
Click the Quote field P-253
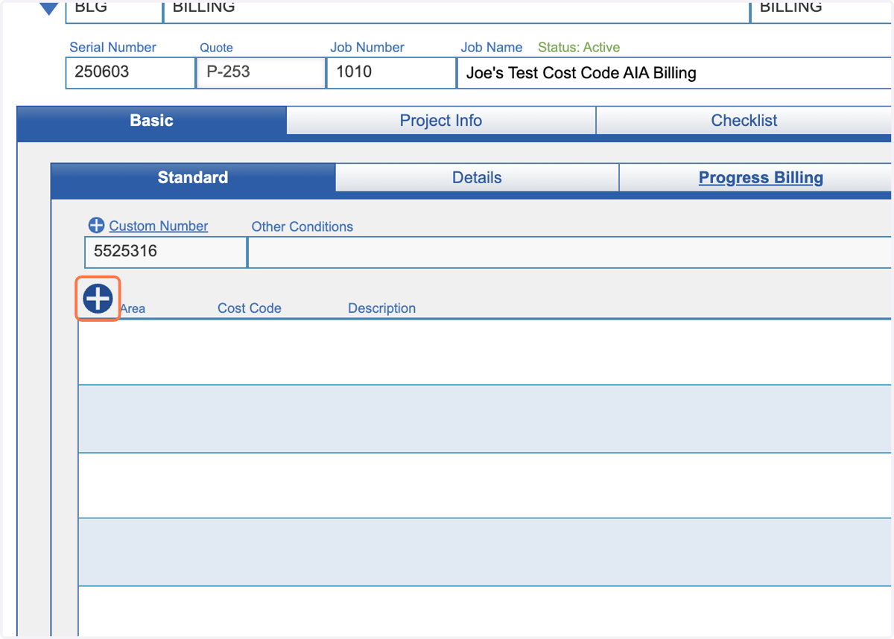261,73
